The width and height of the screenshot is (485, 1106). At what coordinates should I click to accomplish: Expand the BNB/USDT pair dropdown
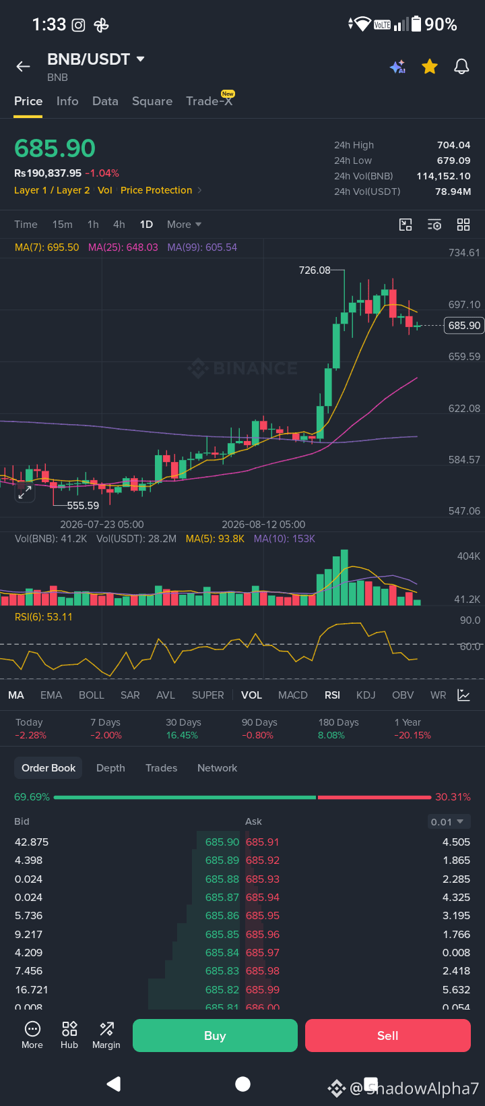pos(141,59)
